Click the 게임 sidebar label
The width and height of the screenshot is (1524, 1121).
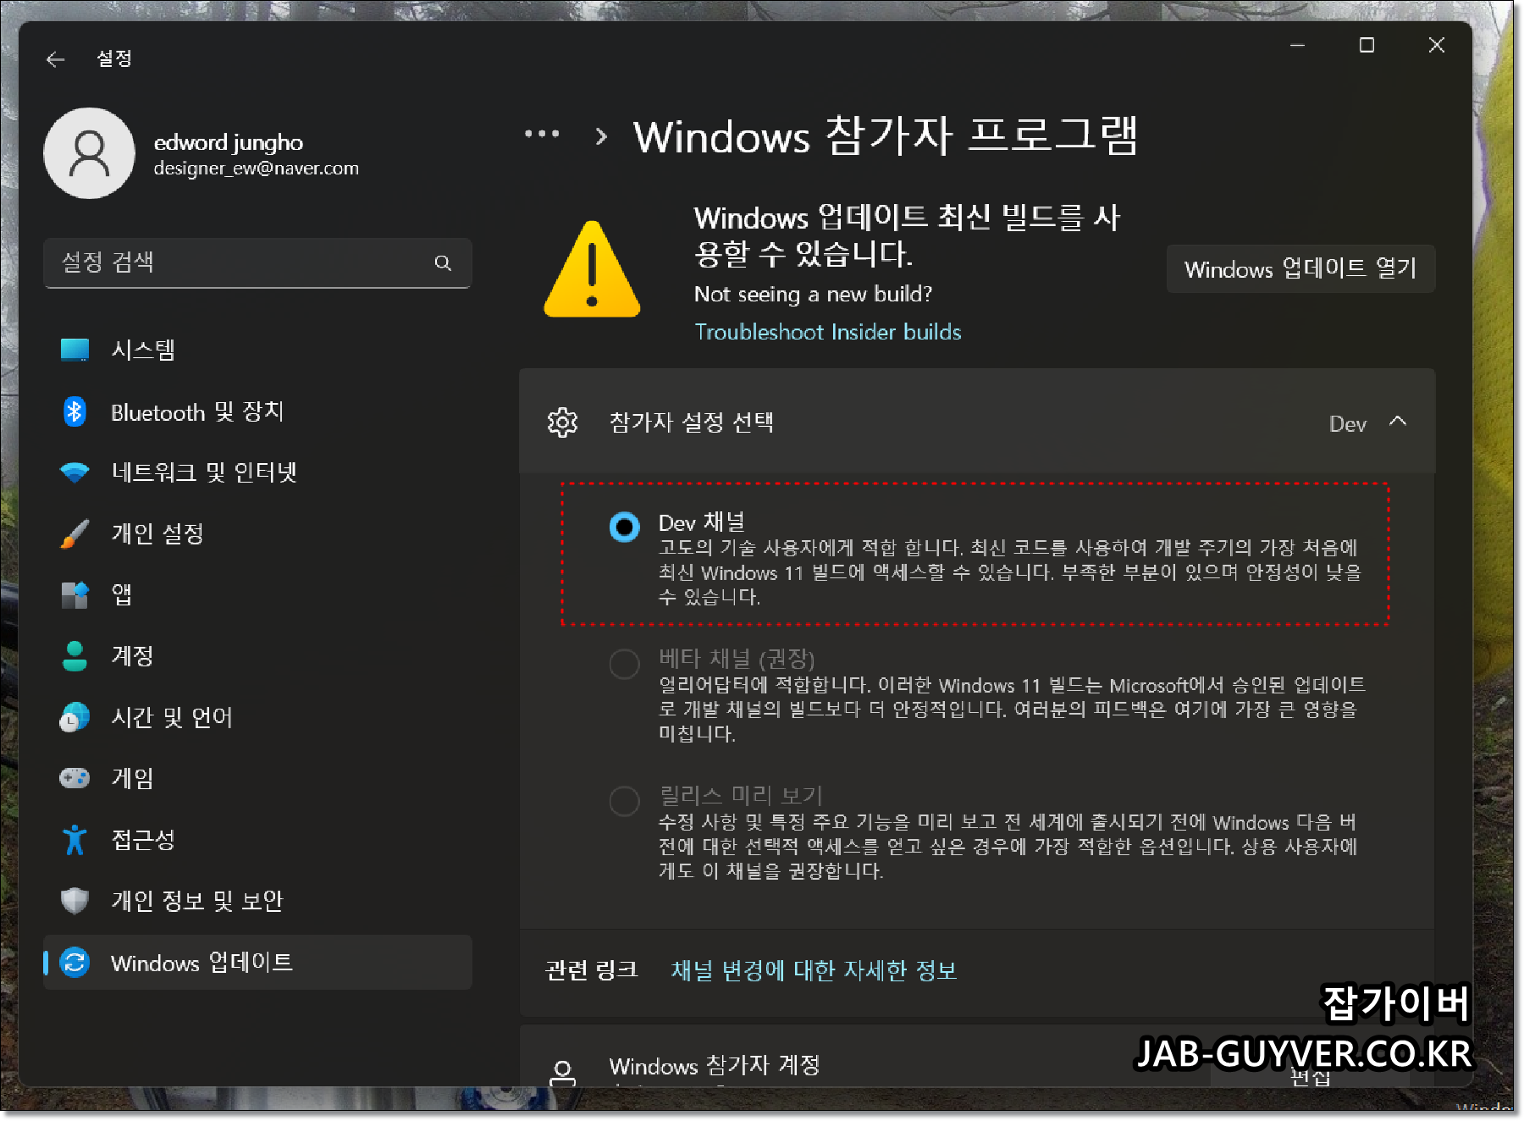click(133, 778)
